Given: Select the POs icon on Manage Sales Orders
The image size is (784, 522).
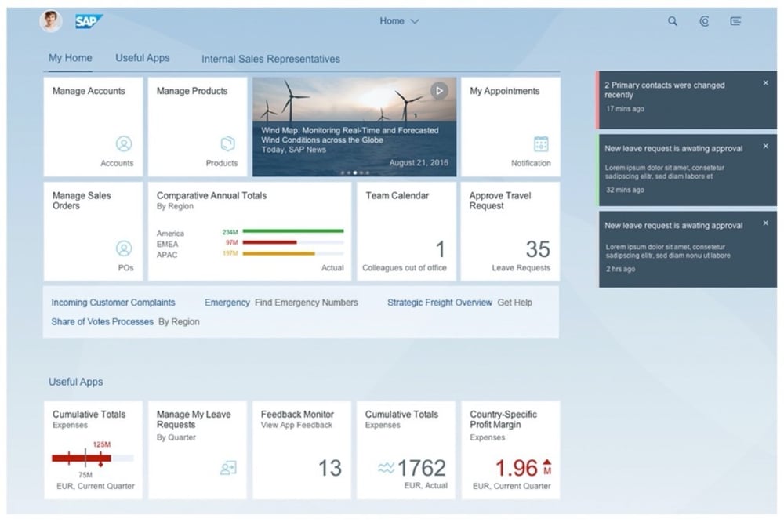Looking at the screenshot, I should pos(125,248).
